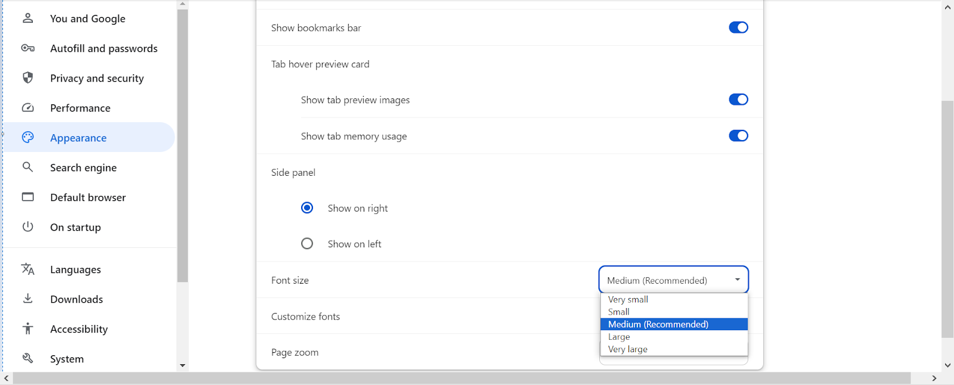954x385 pixels.
Task: Open Downloads settings
Action: click(x=76, y=299)
